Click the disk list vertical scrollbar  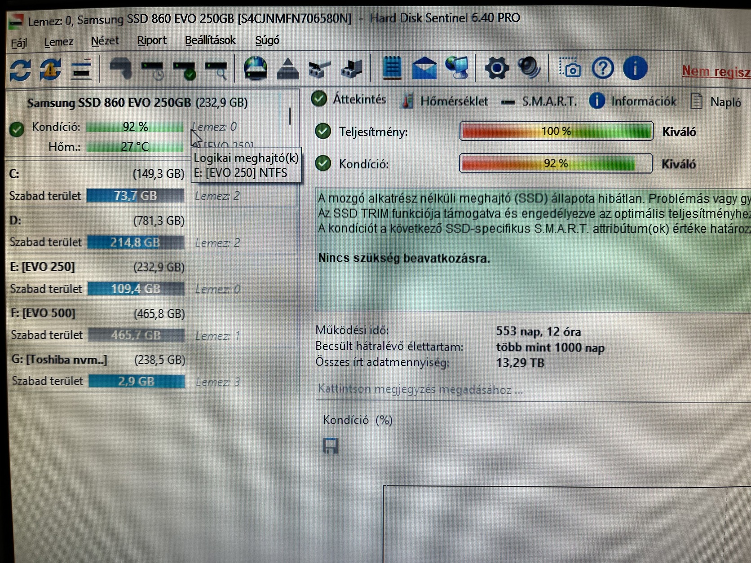click(x=290, y=117)
